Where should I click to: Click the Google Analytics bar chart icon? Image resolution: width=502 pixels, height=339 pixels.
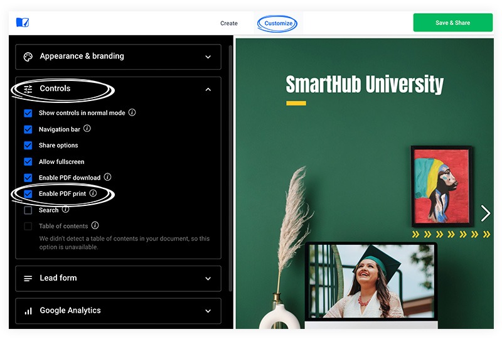pos(28,311)
